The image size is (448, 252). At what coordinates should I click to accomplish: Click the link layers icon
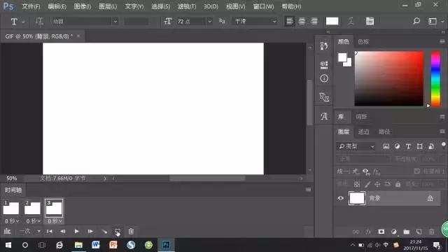coord(356,232)
